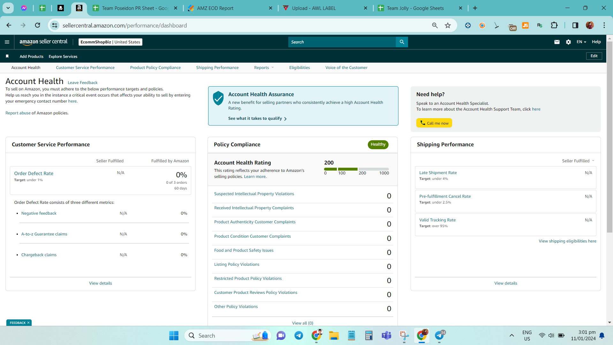Click the Windows notification bell
Image resolution: width=613 pixels, height=345 pixels.
tap(602, 335)
